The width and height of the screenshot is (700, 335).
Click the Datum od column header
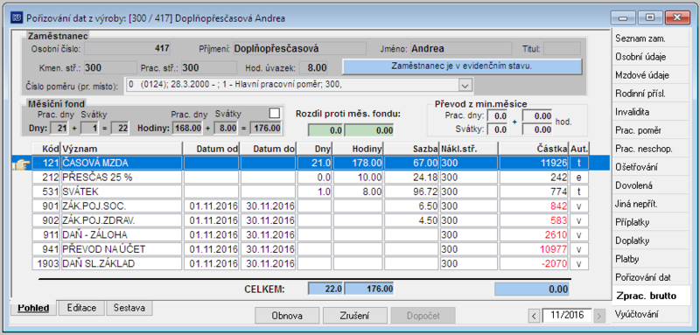[212, 149]
